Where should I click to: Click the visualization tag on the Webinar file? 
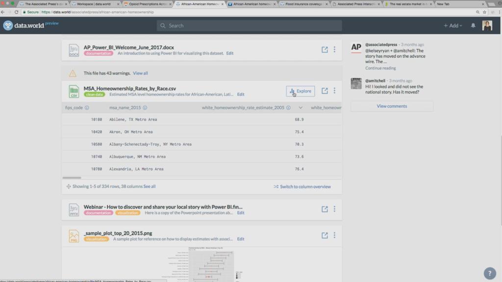click(x=128, y=212)
